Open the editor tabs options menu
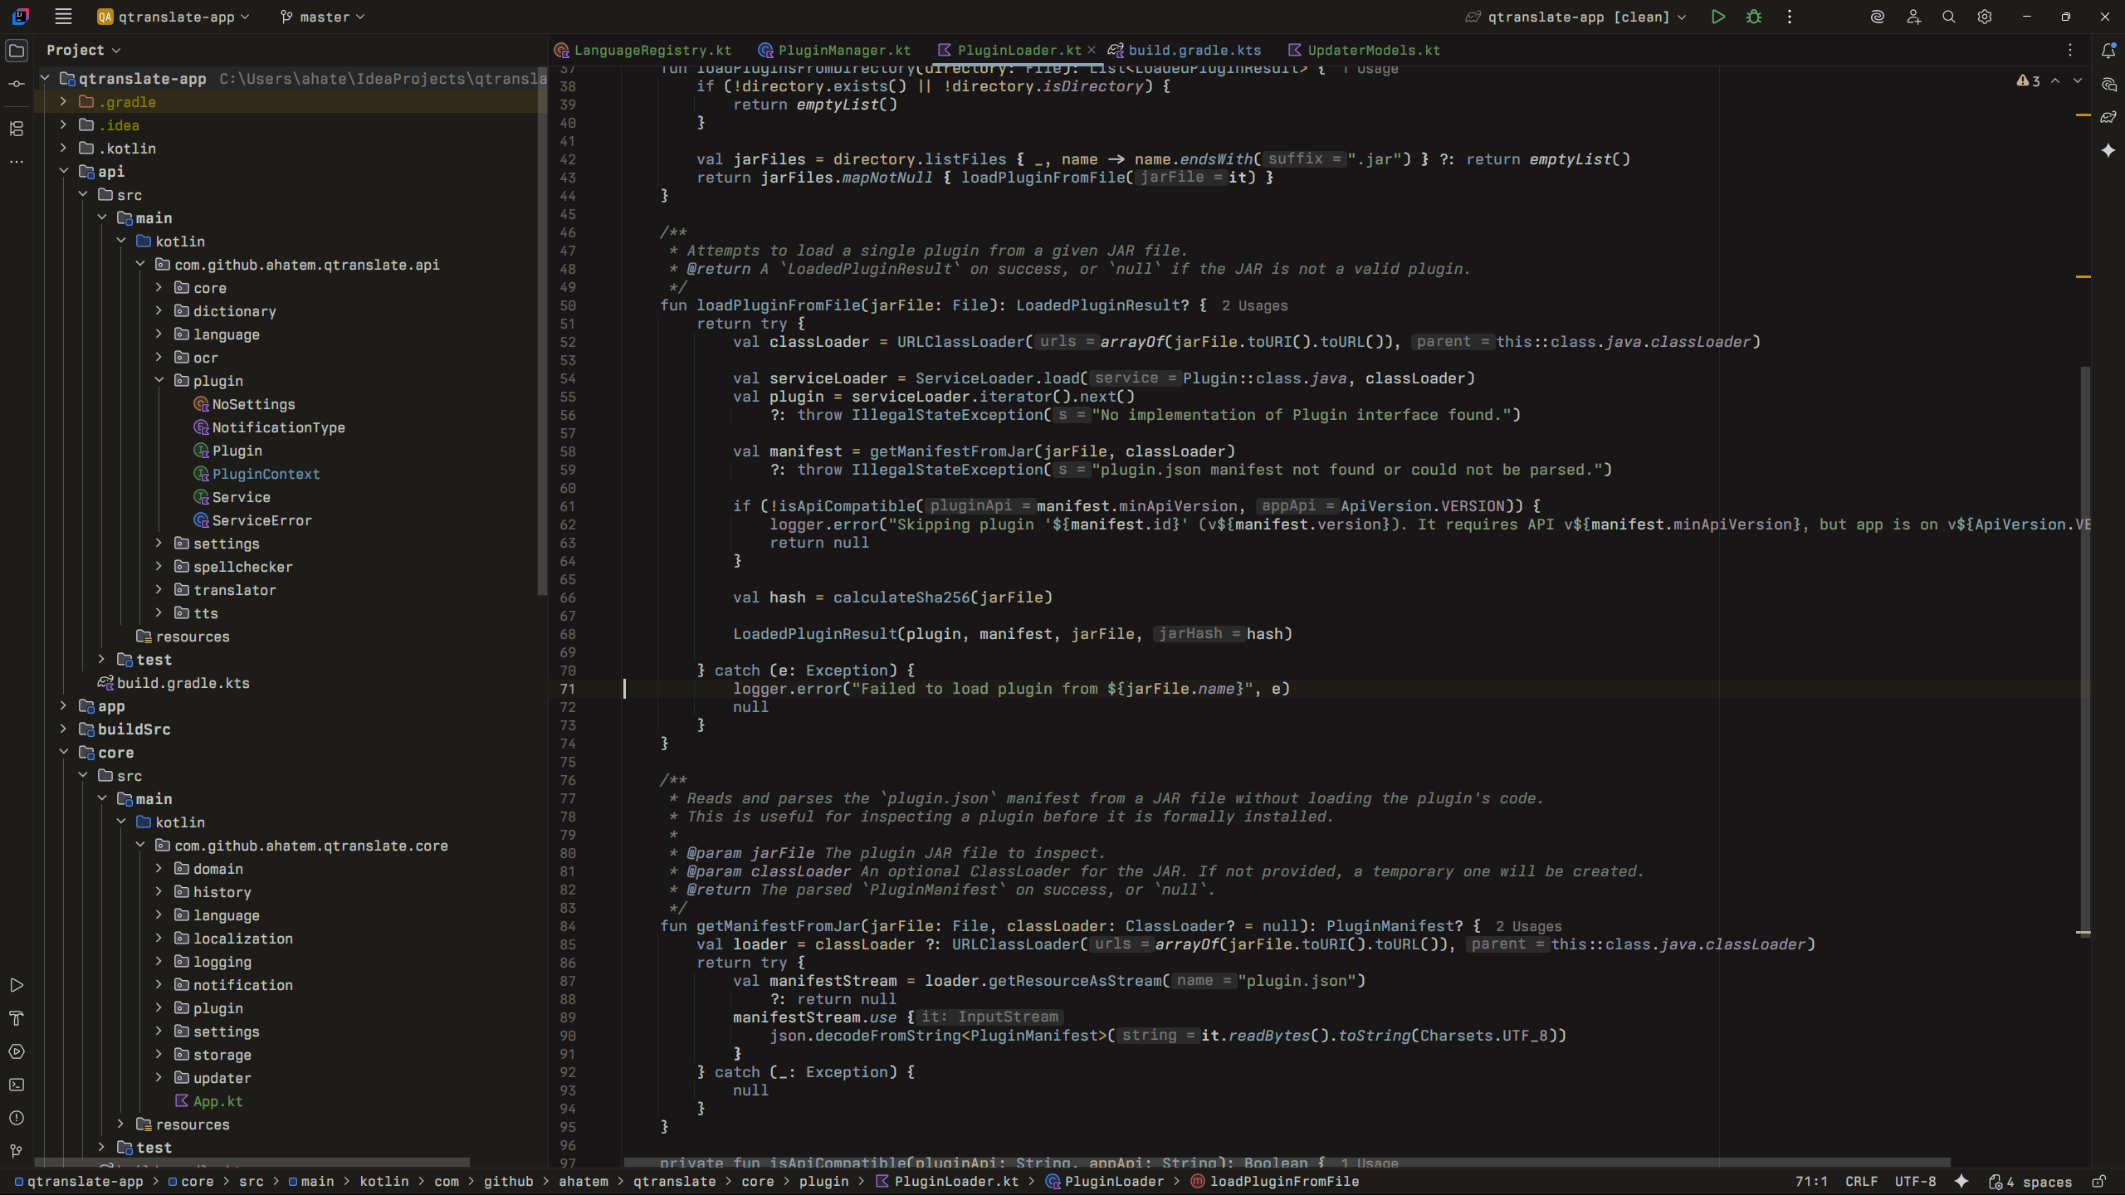The height and width of the screenshot is (1195, 2125). point(2070,51)
